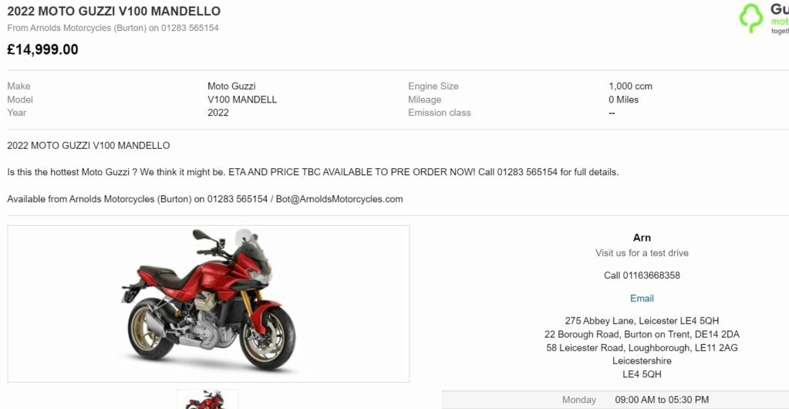
Task: Click the 275 Abbey Lane Leicester address
Action: pos(642,321)
